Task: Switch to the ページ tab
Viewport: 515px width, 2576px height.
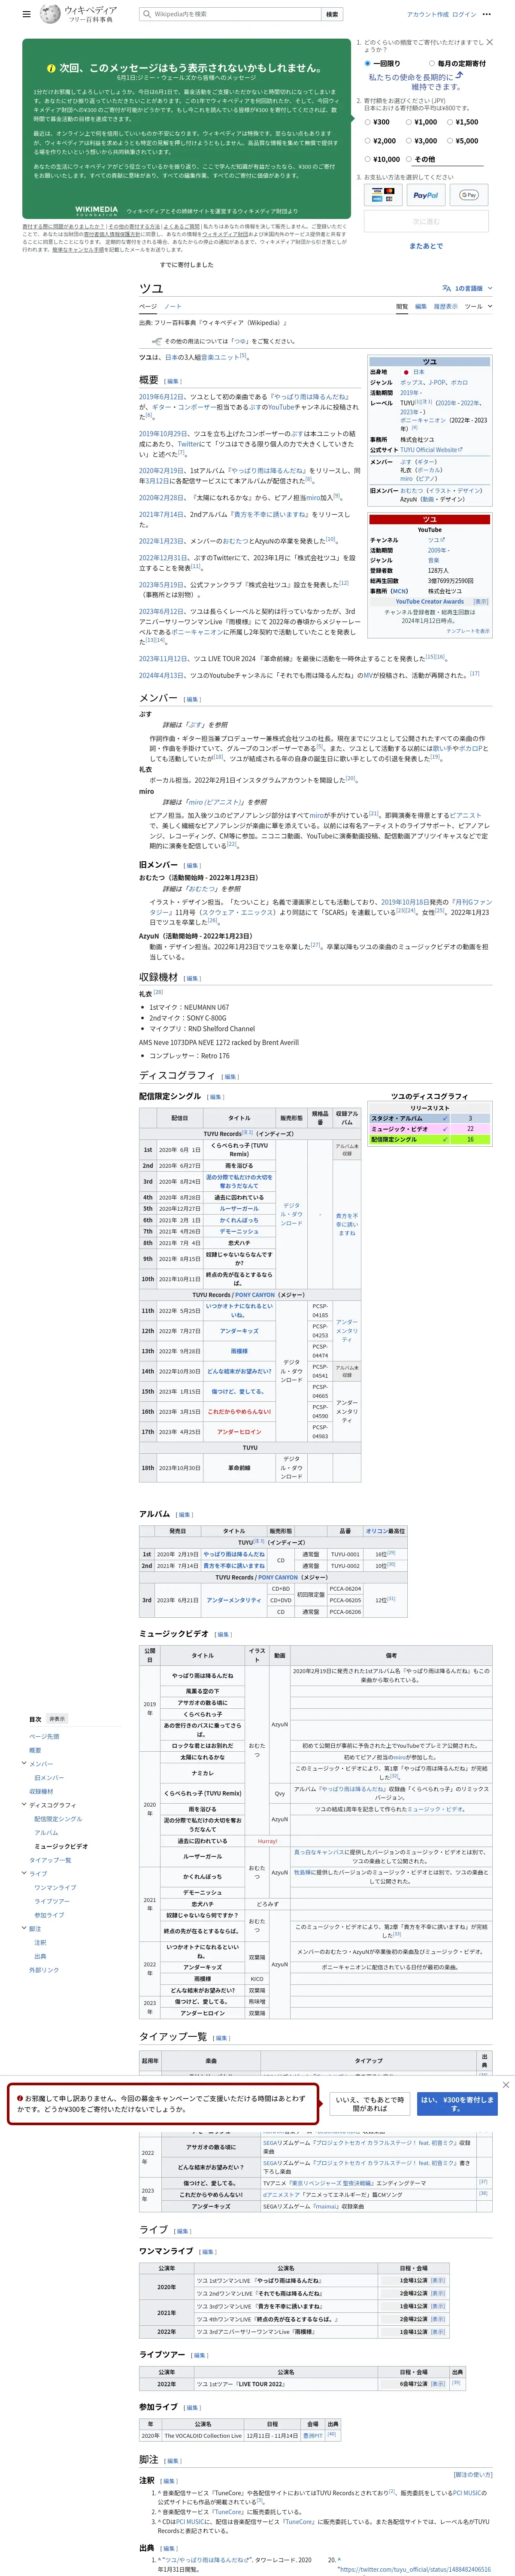Action: pos(148,306)
